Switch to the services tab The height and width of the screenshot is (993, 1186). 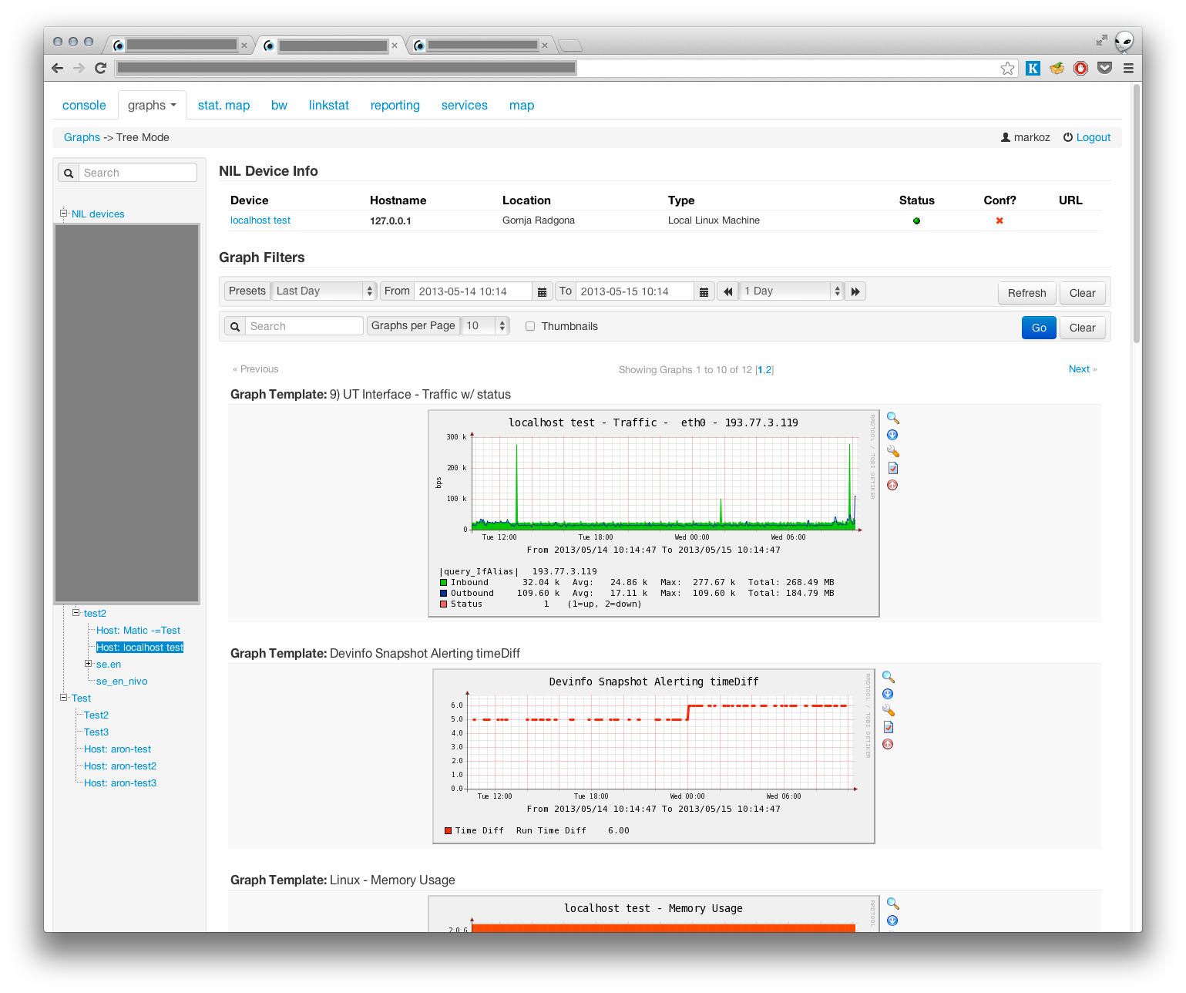[465, 105]
